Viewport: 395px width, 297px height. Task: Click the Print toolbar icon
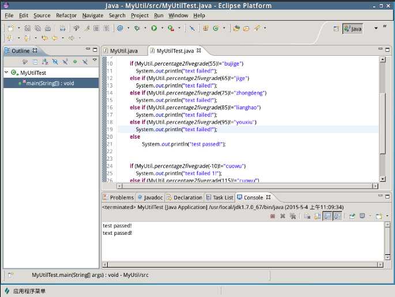tap(48, 28)
